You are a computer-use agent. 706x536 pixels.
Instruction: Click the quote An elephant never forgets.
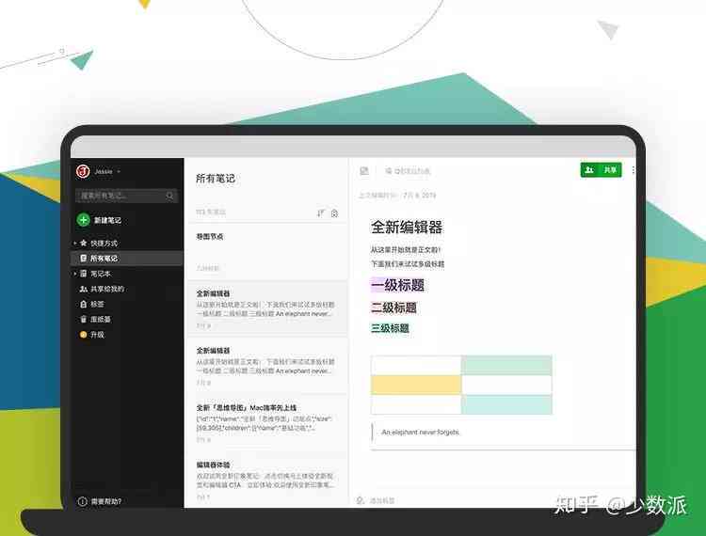(421, 433)
